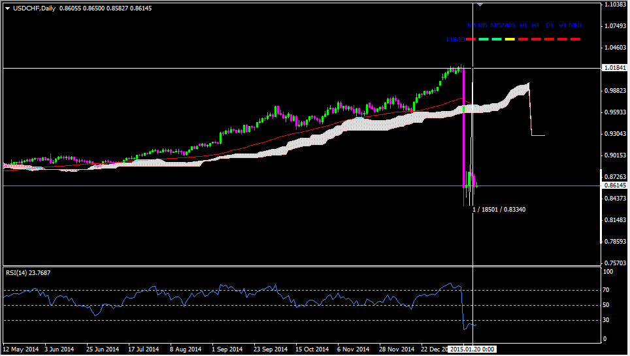
Task: Click the crosshair label 1 / 18501 / 0.83340
Action: [499, 210]
